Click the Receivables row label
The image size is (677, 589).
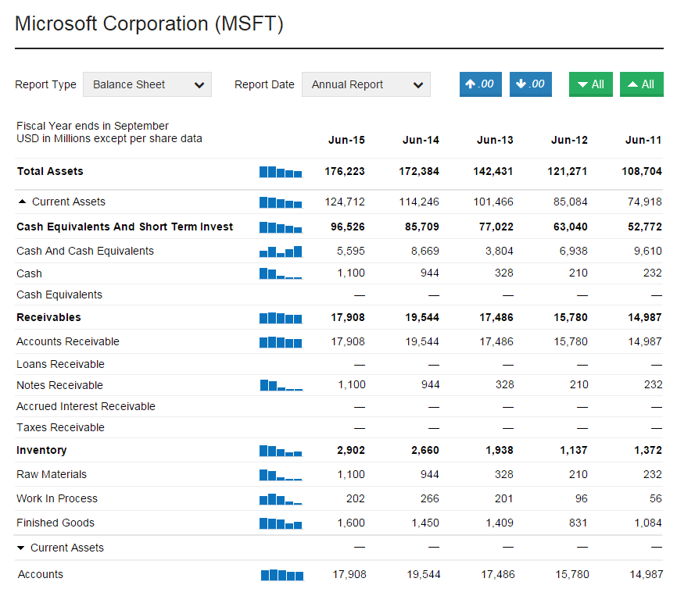(x=48, y=318)
